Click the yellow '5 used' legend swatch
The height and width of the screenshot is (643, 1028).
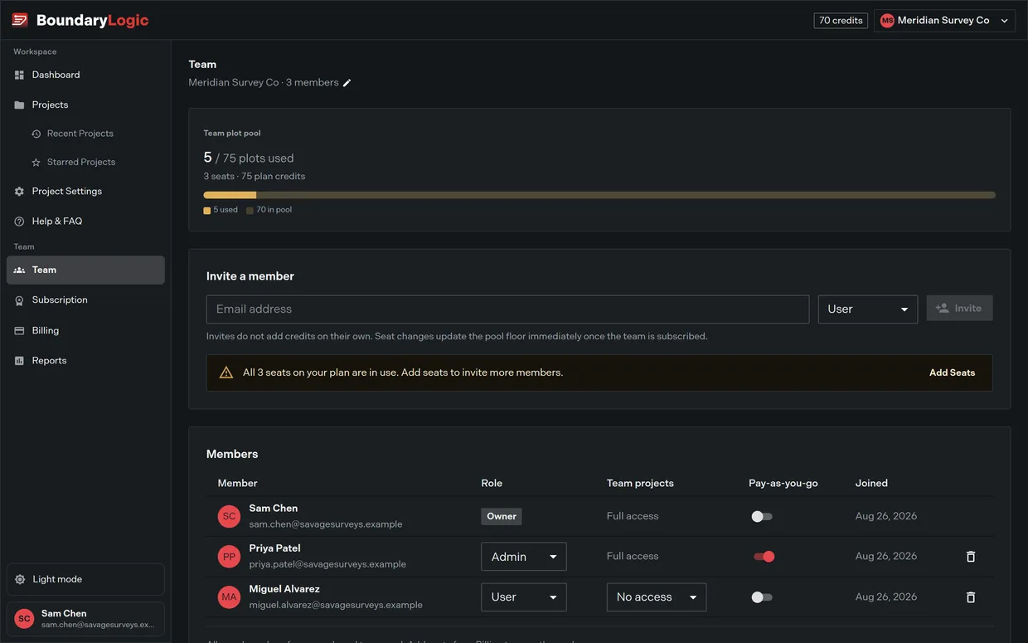pos(207,211)
